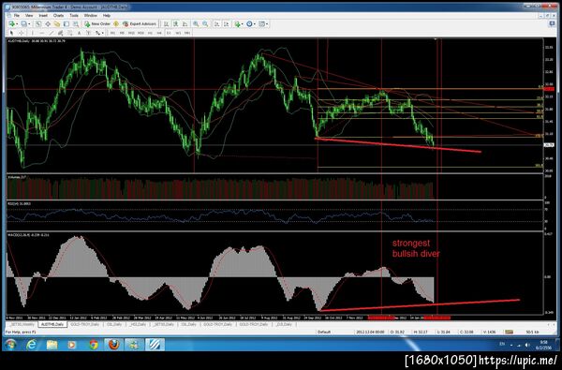
Task: Switch to the _DJI,Daily chart tab
Action: pos(284,324)
